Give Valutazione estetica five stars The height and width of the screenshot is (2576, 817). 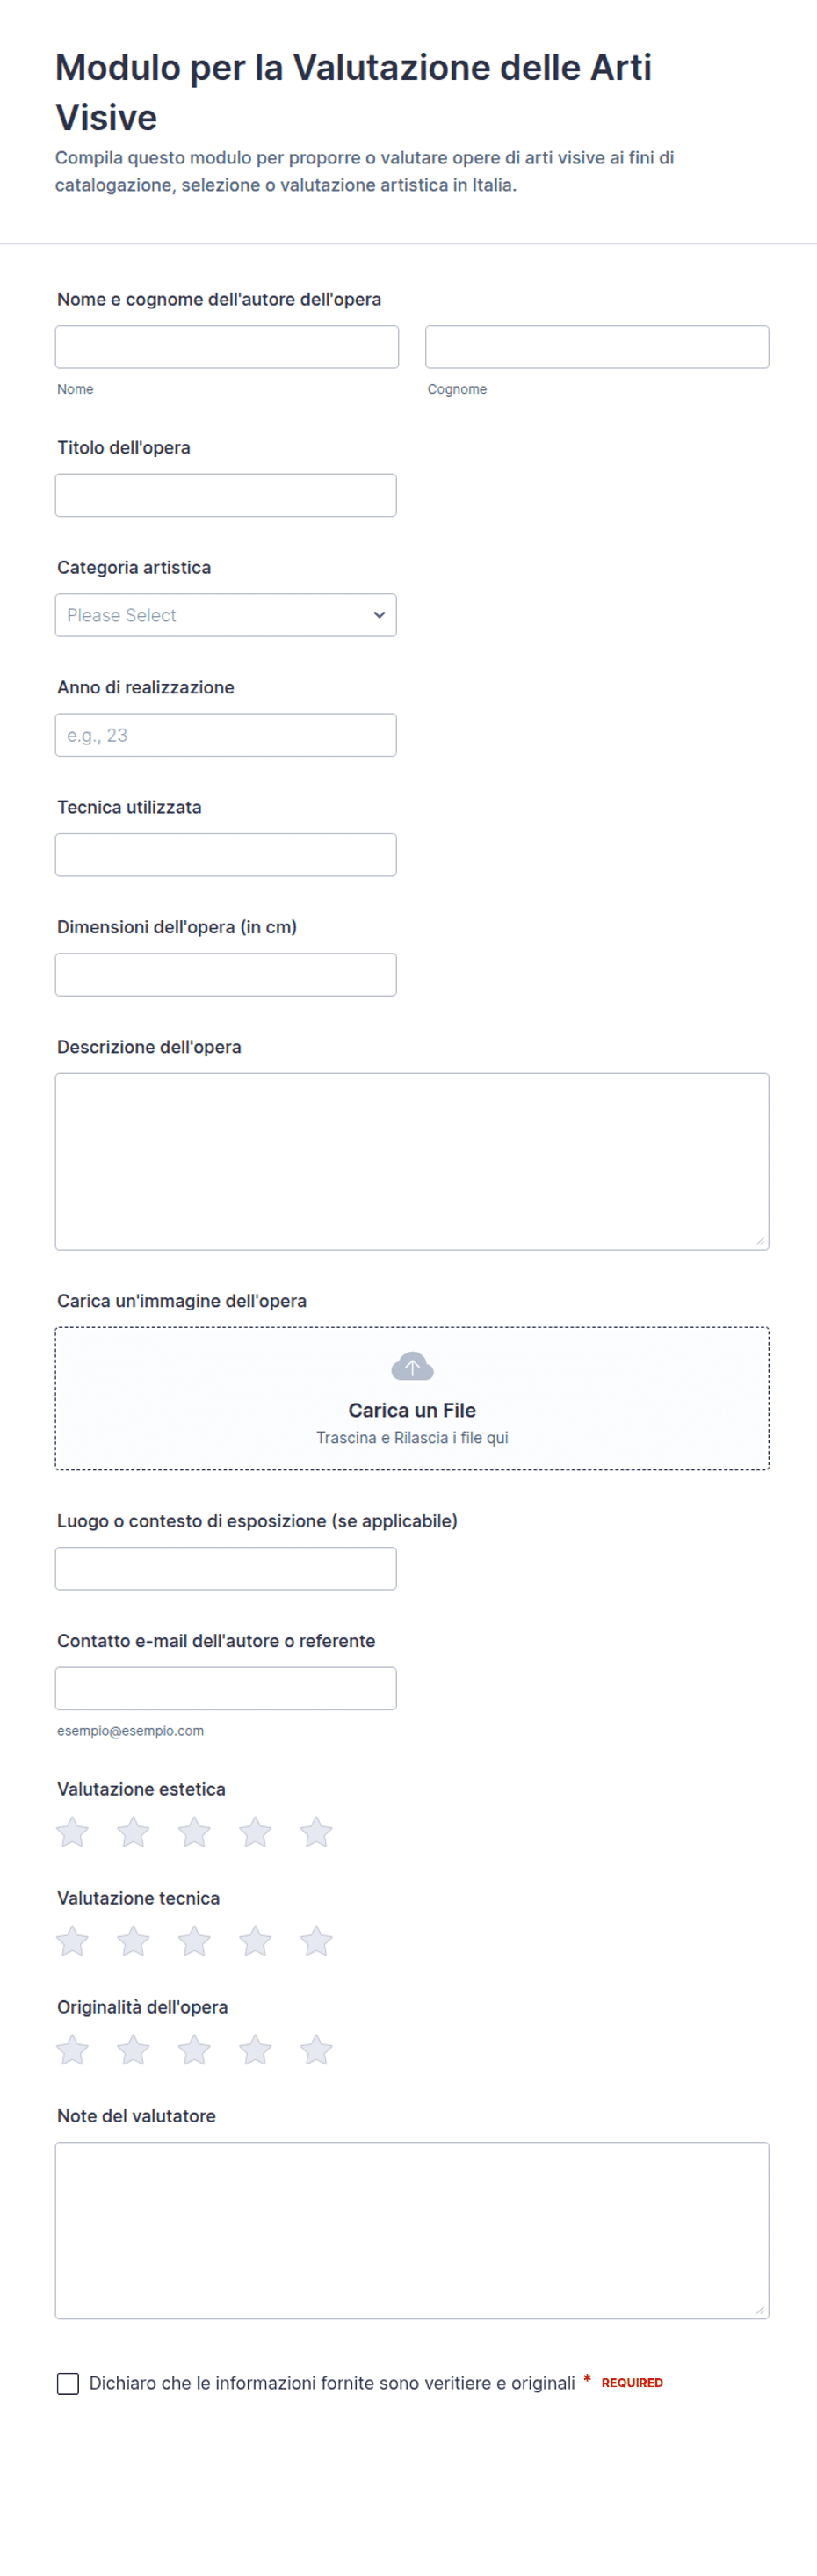[x=316, y=1832]
